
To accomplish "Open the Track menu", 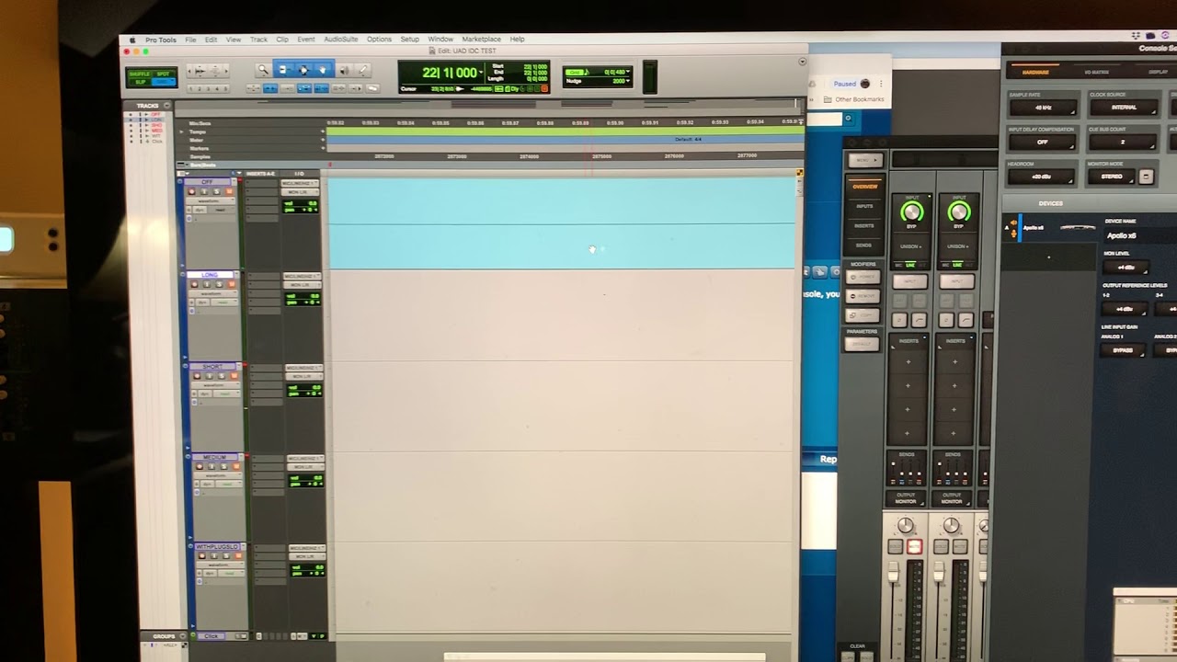I will (x=258, y=40).
